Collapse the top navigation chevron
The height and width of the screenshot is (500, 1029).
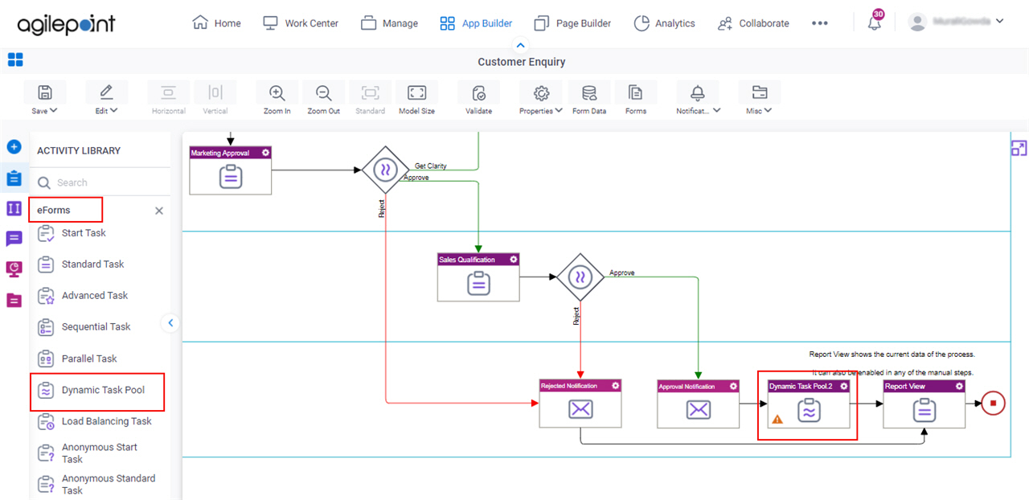point(521,46)
